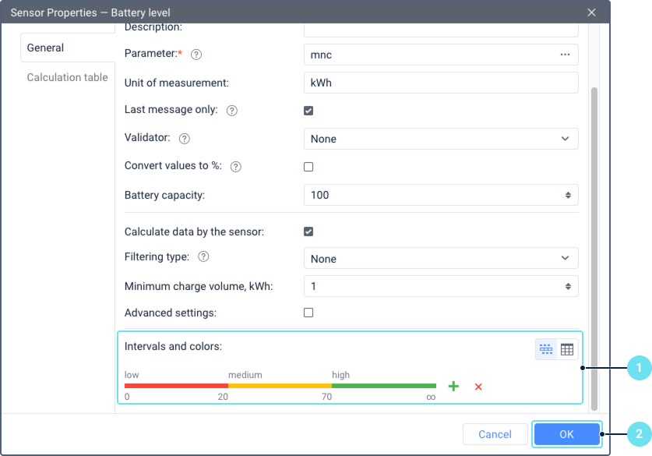Select the intervals scale view icon
Screen dimensions: 652x456
(546, 349)
